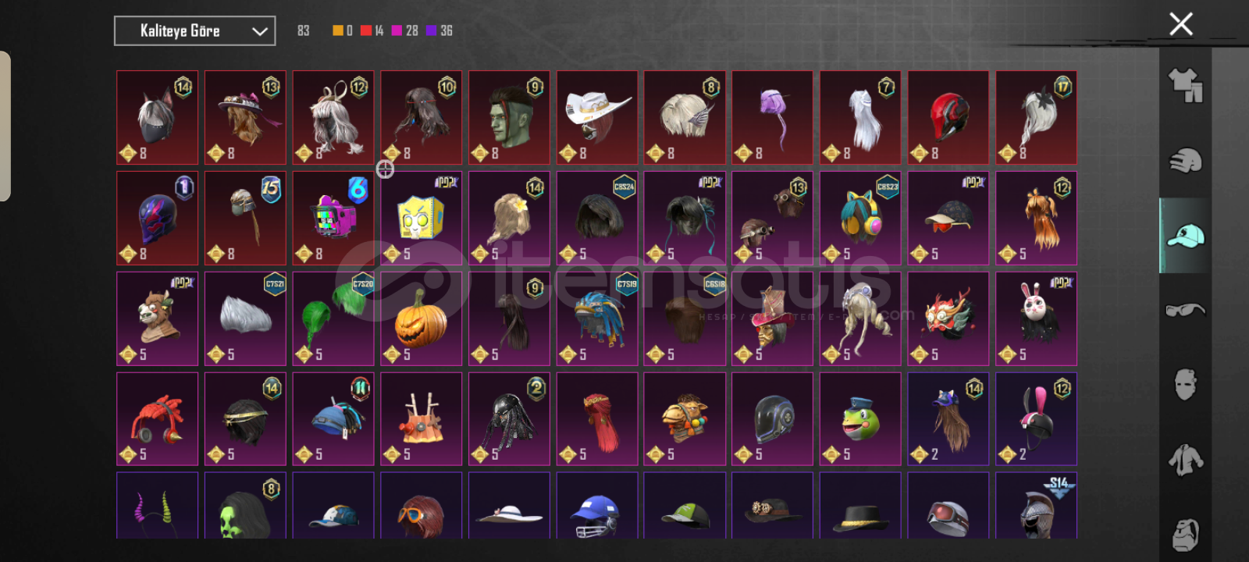
Task: Close the inventory with the X icon
Action: [1181, 24]
